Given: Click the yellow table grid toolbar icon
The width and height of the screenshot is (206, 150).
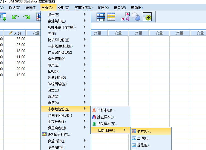Looking at the screenshot, I should coord(111,17).
